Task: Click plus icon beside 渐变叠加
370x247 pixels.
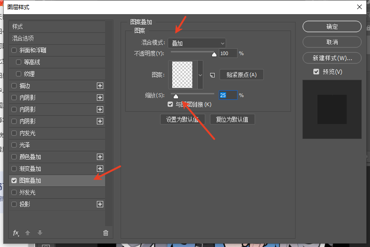Action: pos(100,169)
